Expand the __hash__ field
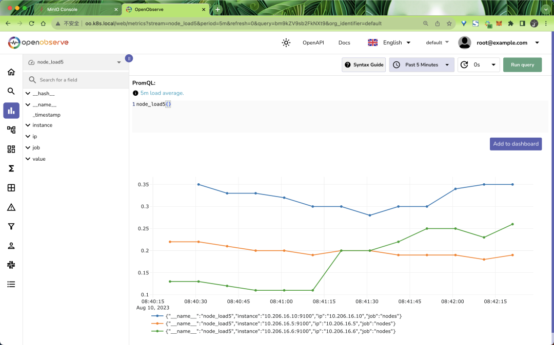 tap(28, 94)
